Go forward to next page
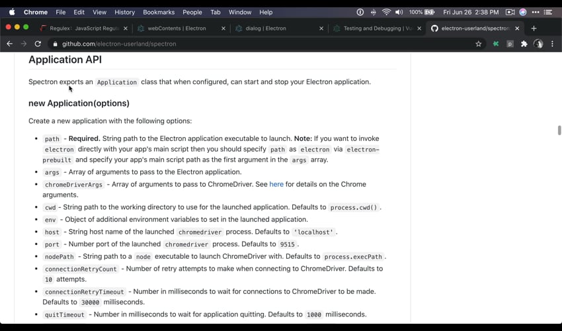 point(24,44)
